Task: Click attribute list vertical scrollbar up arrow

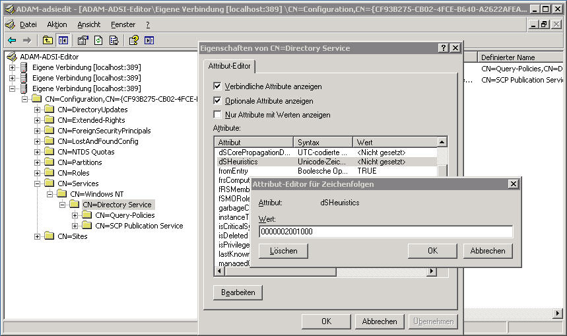Action: (x=442, y=142)
